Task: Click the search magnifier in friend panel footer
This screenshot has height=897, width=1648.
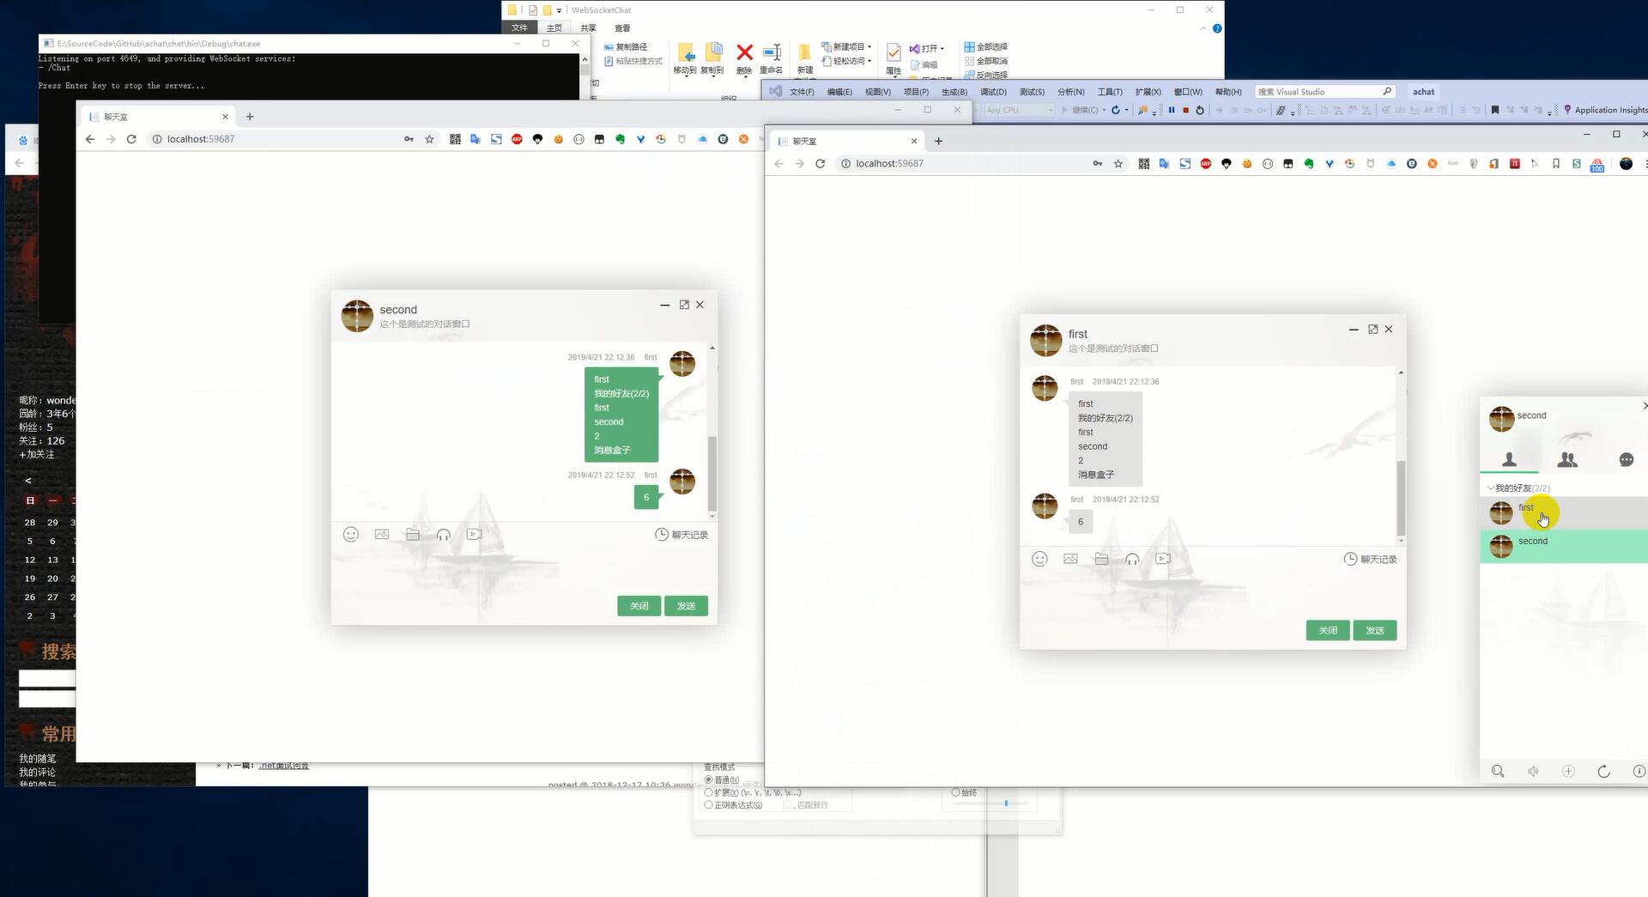Action: pos(1498,772)
